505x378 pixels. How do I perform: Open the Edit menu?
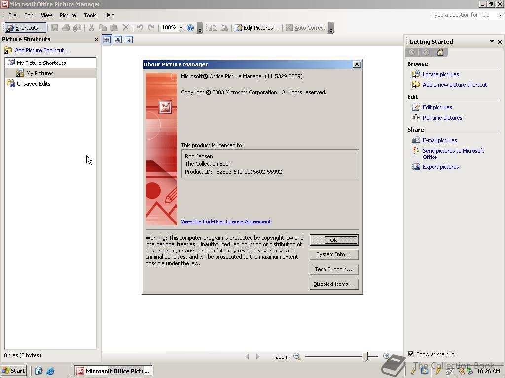[29, 15]
